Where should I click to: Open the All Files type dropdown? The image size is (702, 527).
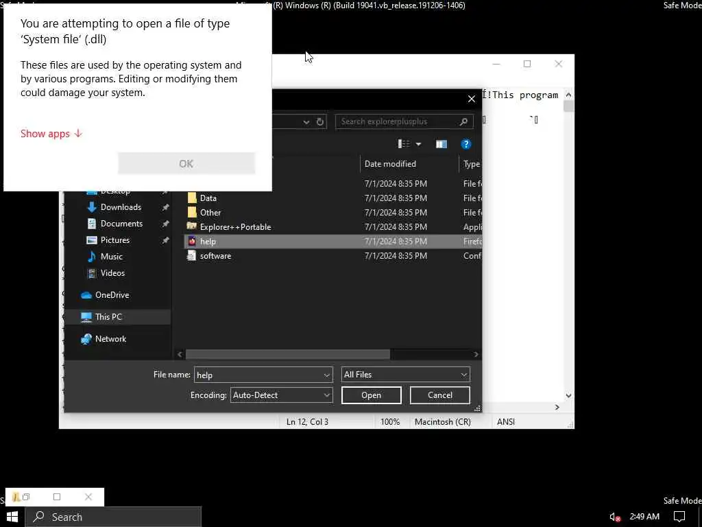pos(406,375)
